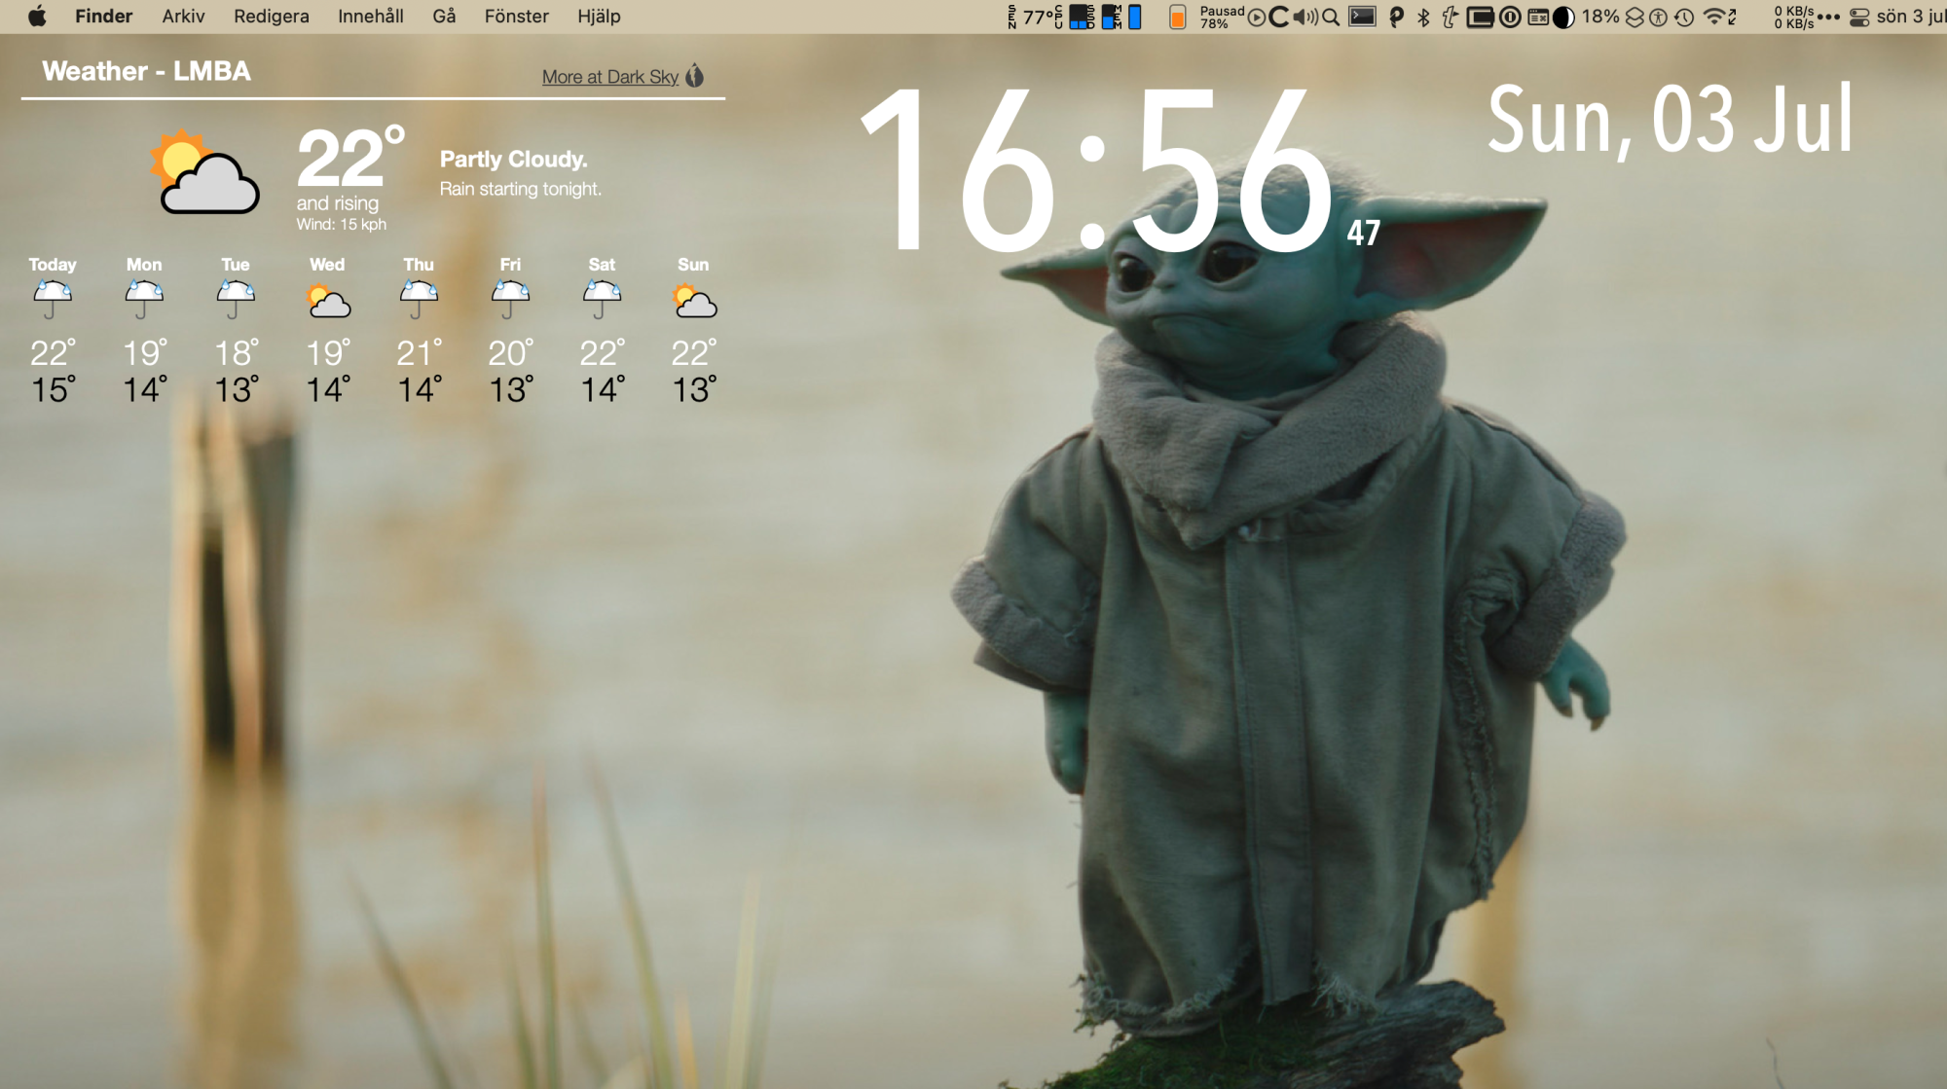The height and width of the screenshot is (1089, 1947).
Task: Open the Hjälp menu
Action: coord(599,17)
